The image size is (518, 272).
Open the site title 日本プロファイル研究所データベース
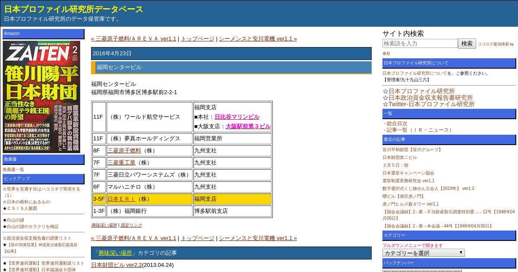[74, 9]
